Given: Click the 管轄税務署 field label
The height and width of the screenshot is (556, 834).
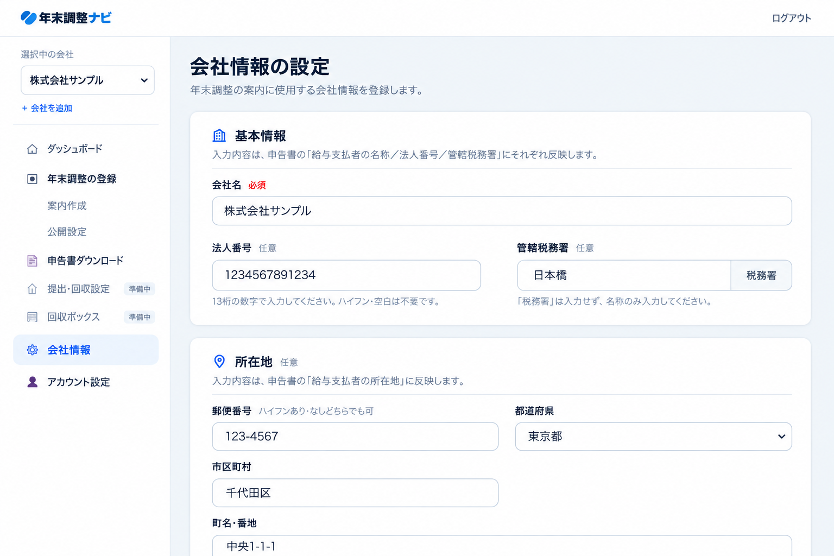Looking at the screenshot, I should tap(542, 248).
